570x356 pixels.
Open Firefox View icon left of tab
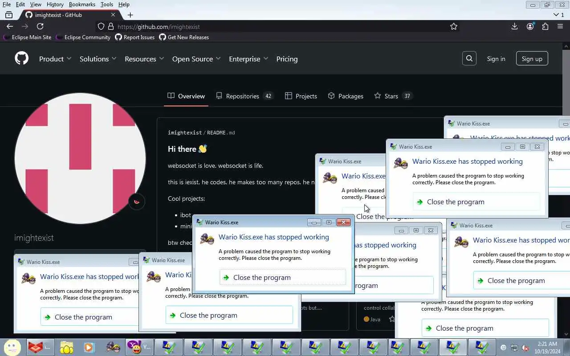pos(9,15)
